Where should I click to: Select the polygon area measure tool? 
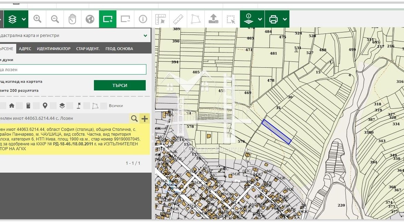(195, 19)
